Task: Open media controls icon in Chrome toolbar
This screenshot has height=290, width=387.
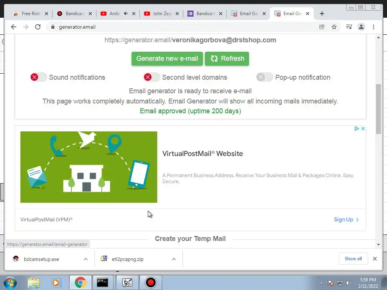Action: pos(349,27)
